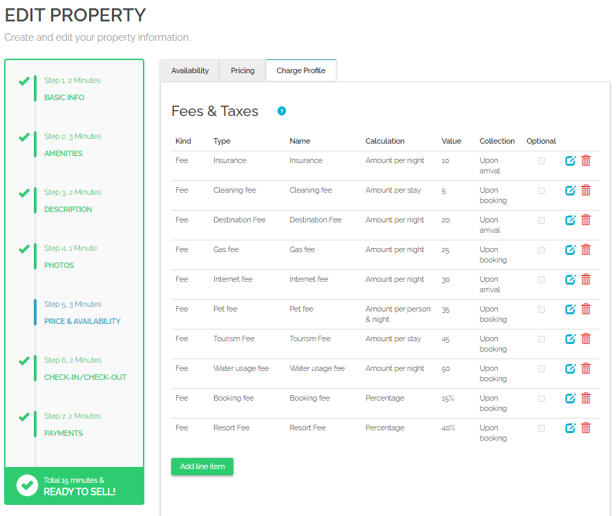The image size is (616, 516).
Task: Open the Amenities step in sidebar
Action: 64,153
